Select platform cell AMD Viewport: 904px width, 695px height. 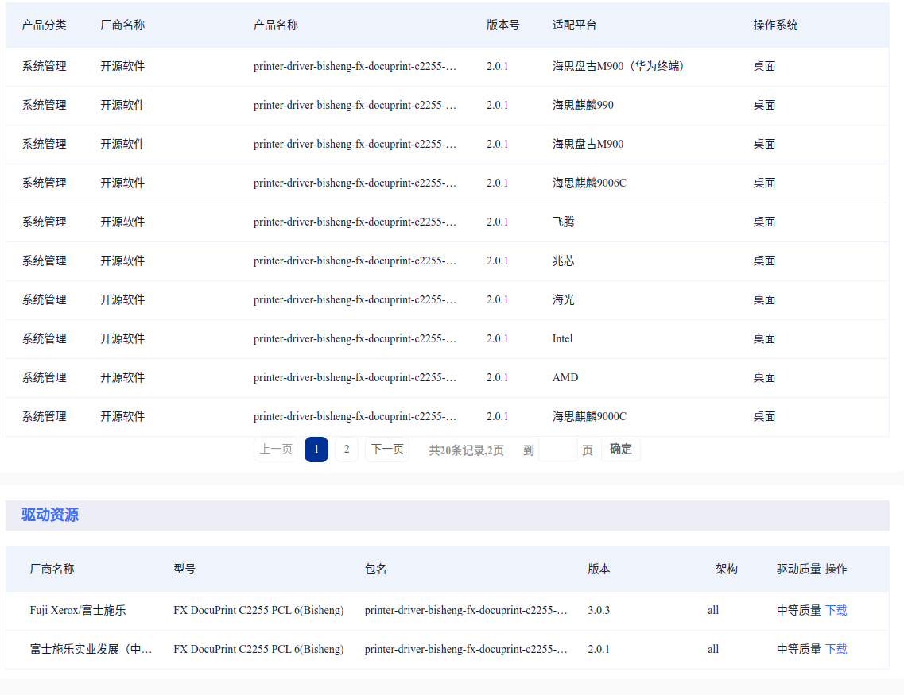(565, 378)
